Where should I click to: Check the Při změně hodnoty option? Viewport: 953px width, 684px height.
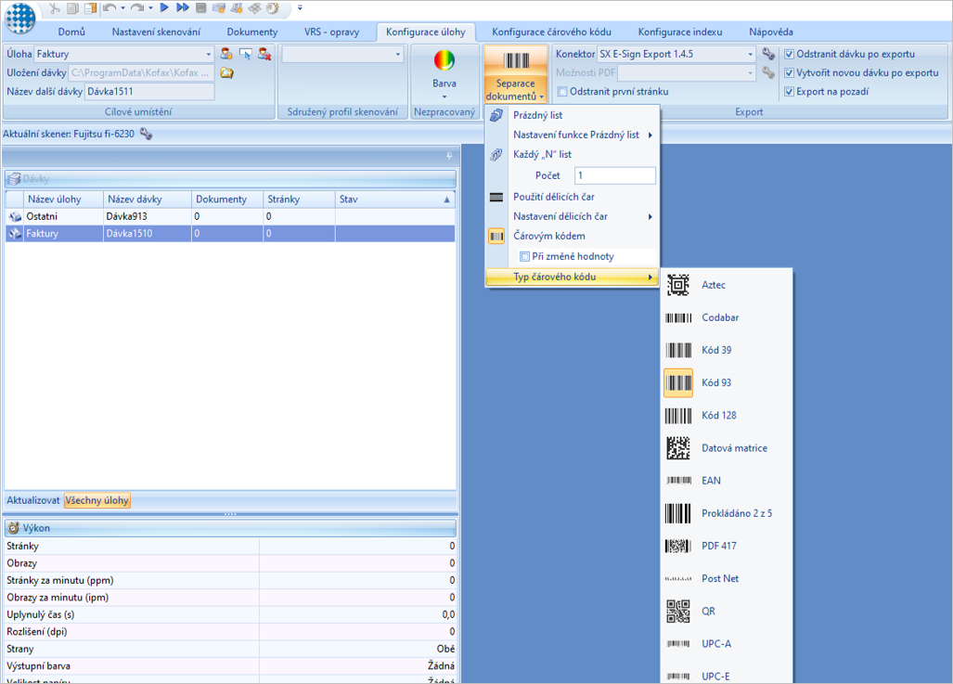[524, 256]
